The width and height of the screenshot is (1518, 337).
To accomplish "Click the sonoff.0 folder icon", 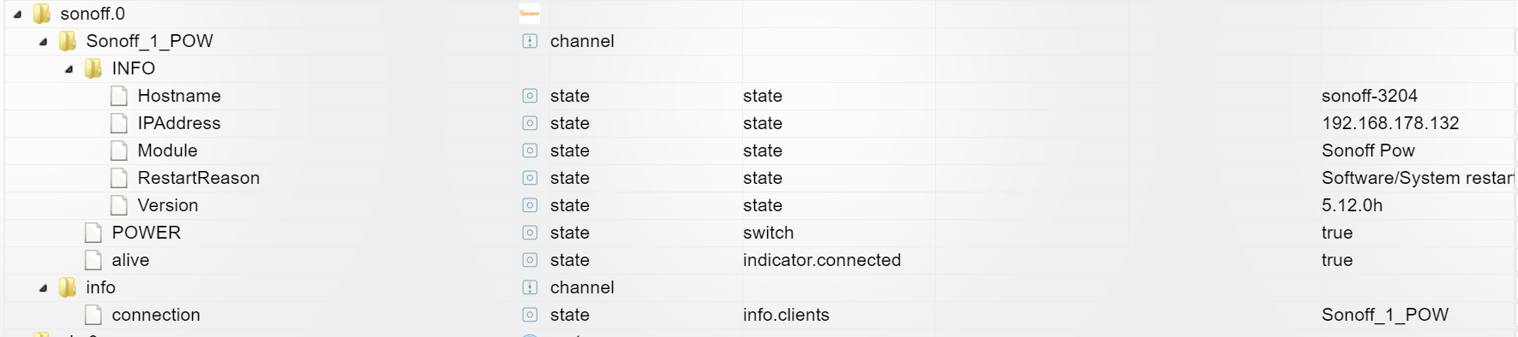I will [41, 14].
